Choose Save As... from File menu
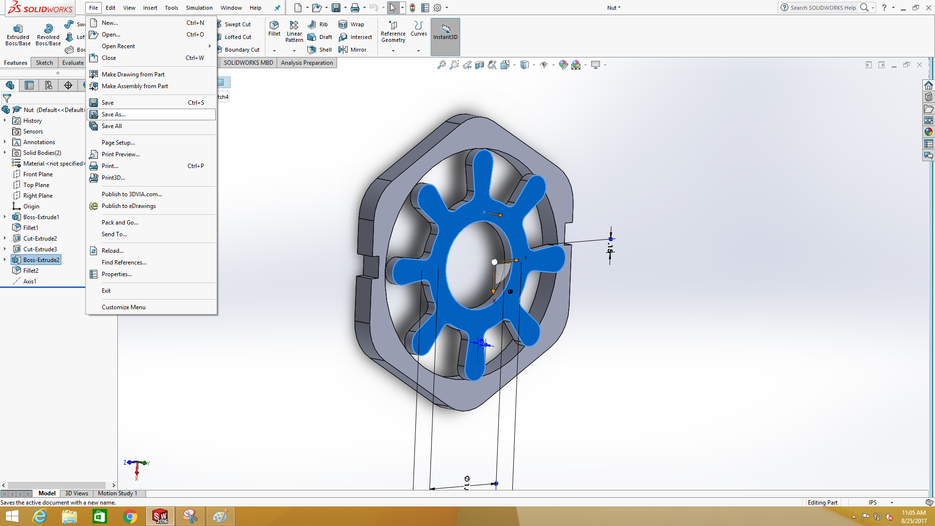Image resolution: width=935 pixels, height=526 pixels. point(151,114)
